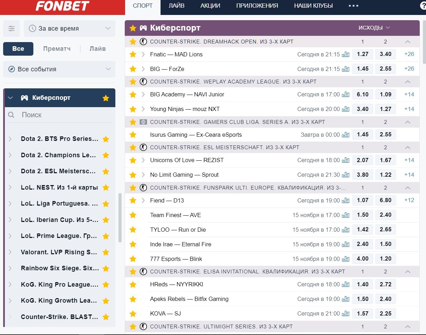The image size is (426, 335).
Task: Toggle favorite star for Fnatic — MAD Lions
Action: (x=133, y=54)
